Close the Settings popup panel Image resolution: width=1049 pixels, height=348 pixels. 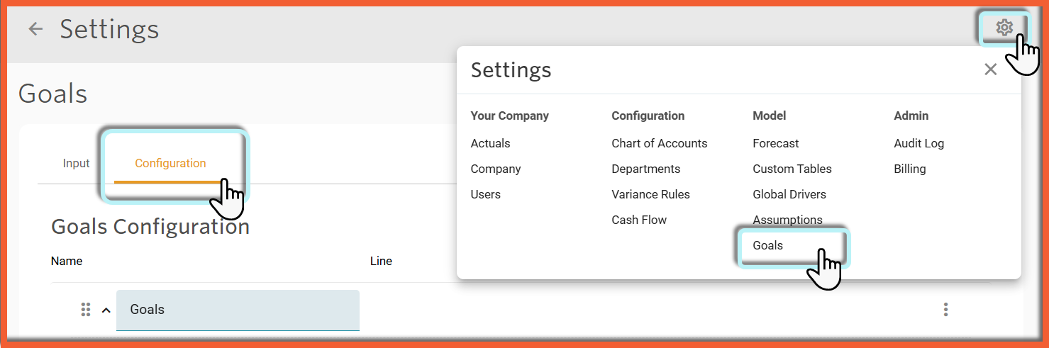(991, 69)
